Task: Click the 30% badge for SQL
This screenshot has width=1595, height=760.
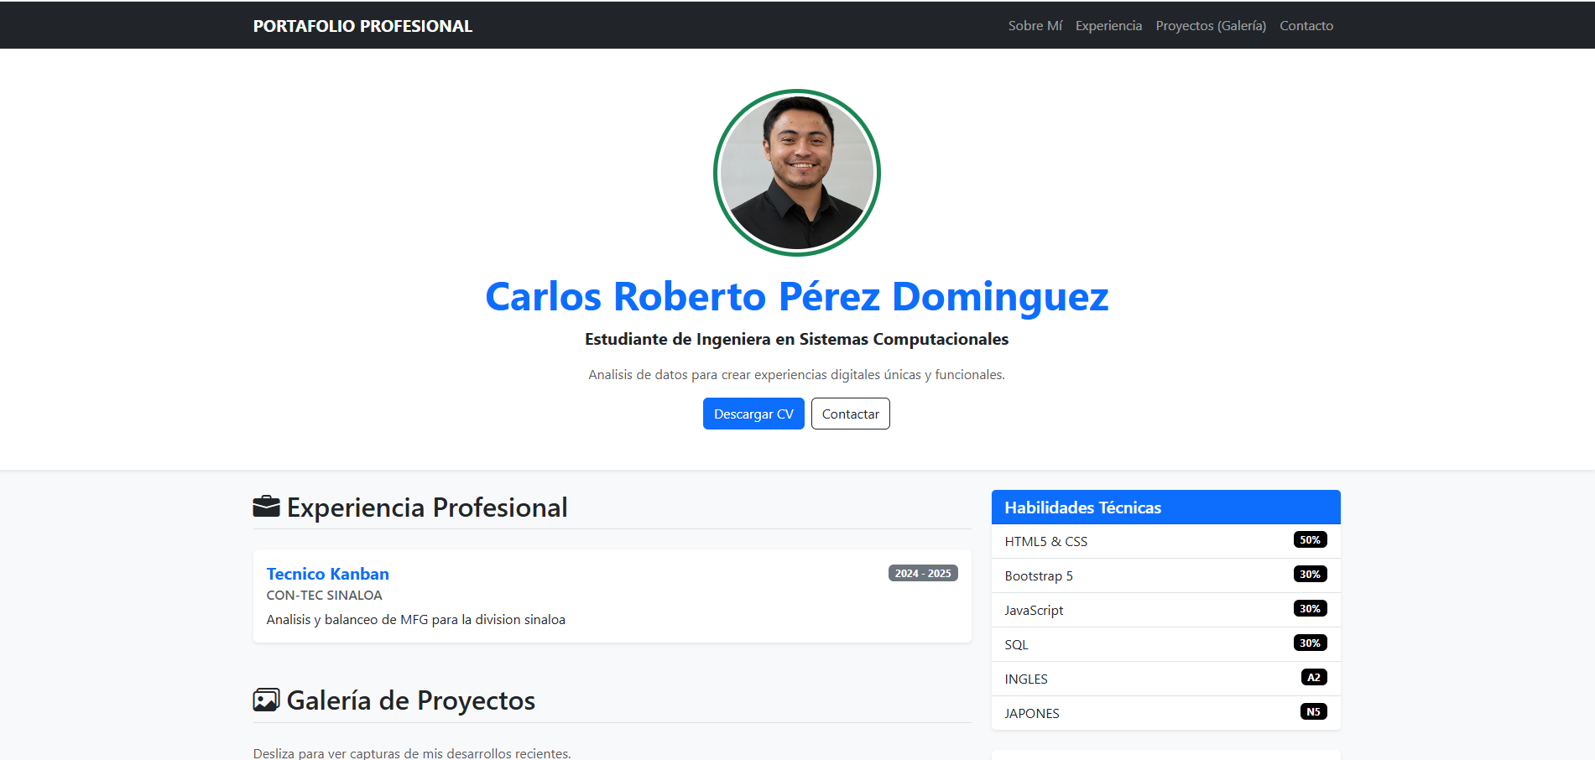Action: click(x=1311, y=643)
